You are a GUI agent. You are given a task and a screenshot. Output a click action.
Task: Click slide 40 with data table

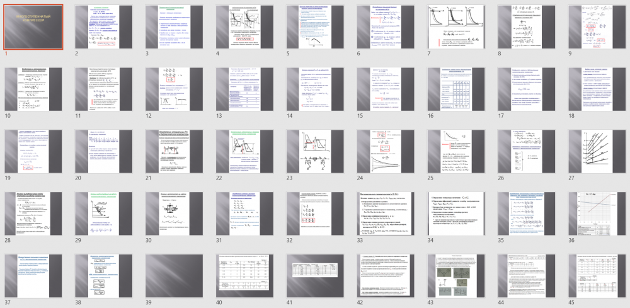(x=244, y=276)
